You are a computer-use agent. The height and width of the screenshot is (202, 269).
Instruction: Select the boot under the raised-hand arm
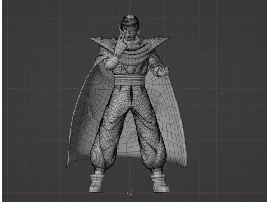click(96, 183)
